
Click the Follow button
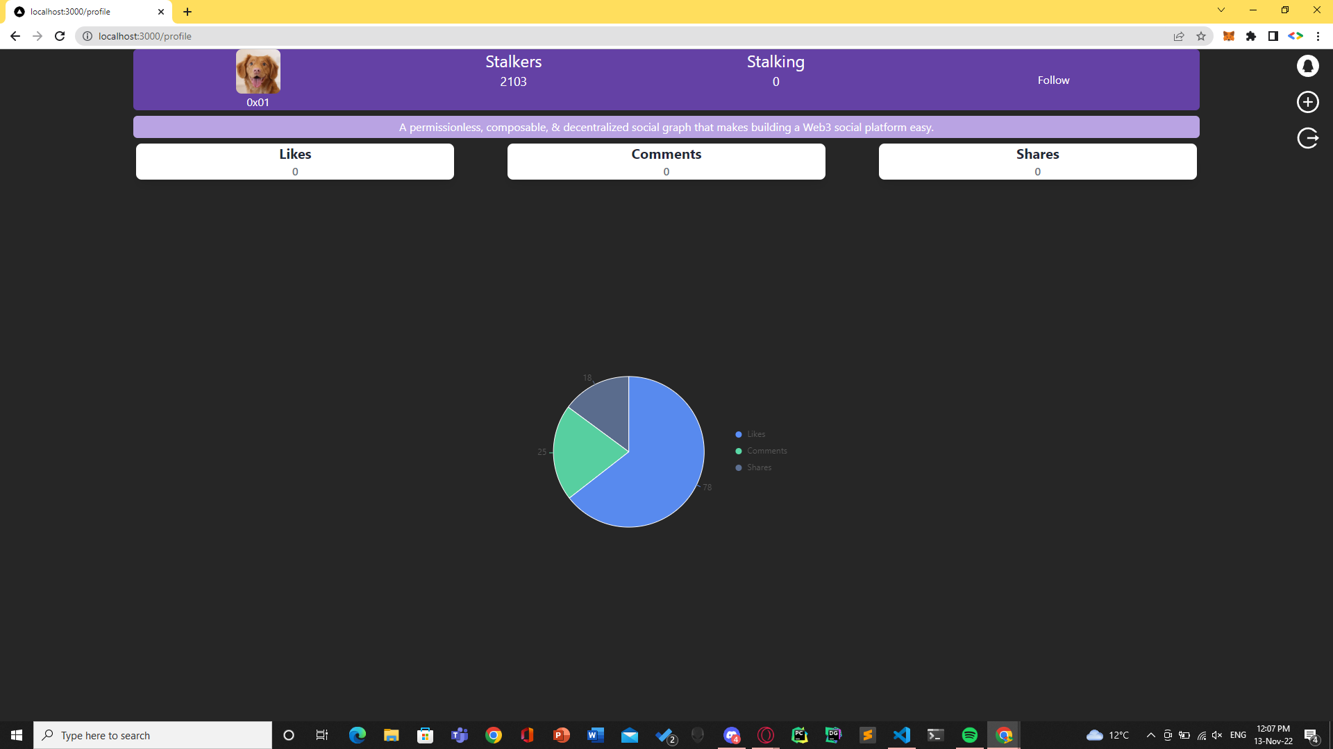click(x=1053, y=80)
